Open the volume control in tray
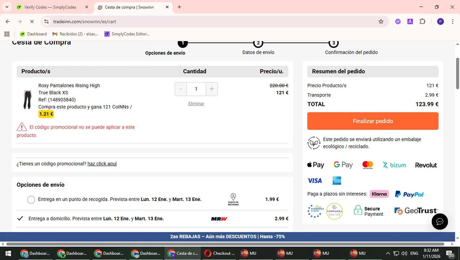Image resolution: width=460 pixels, height=260 pixels. point(404,254)
